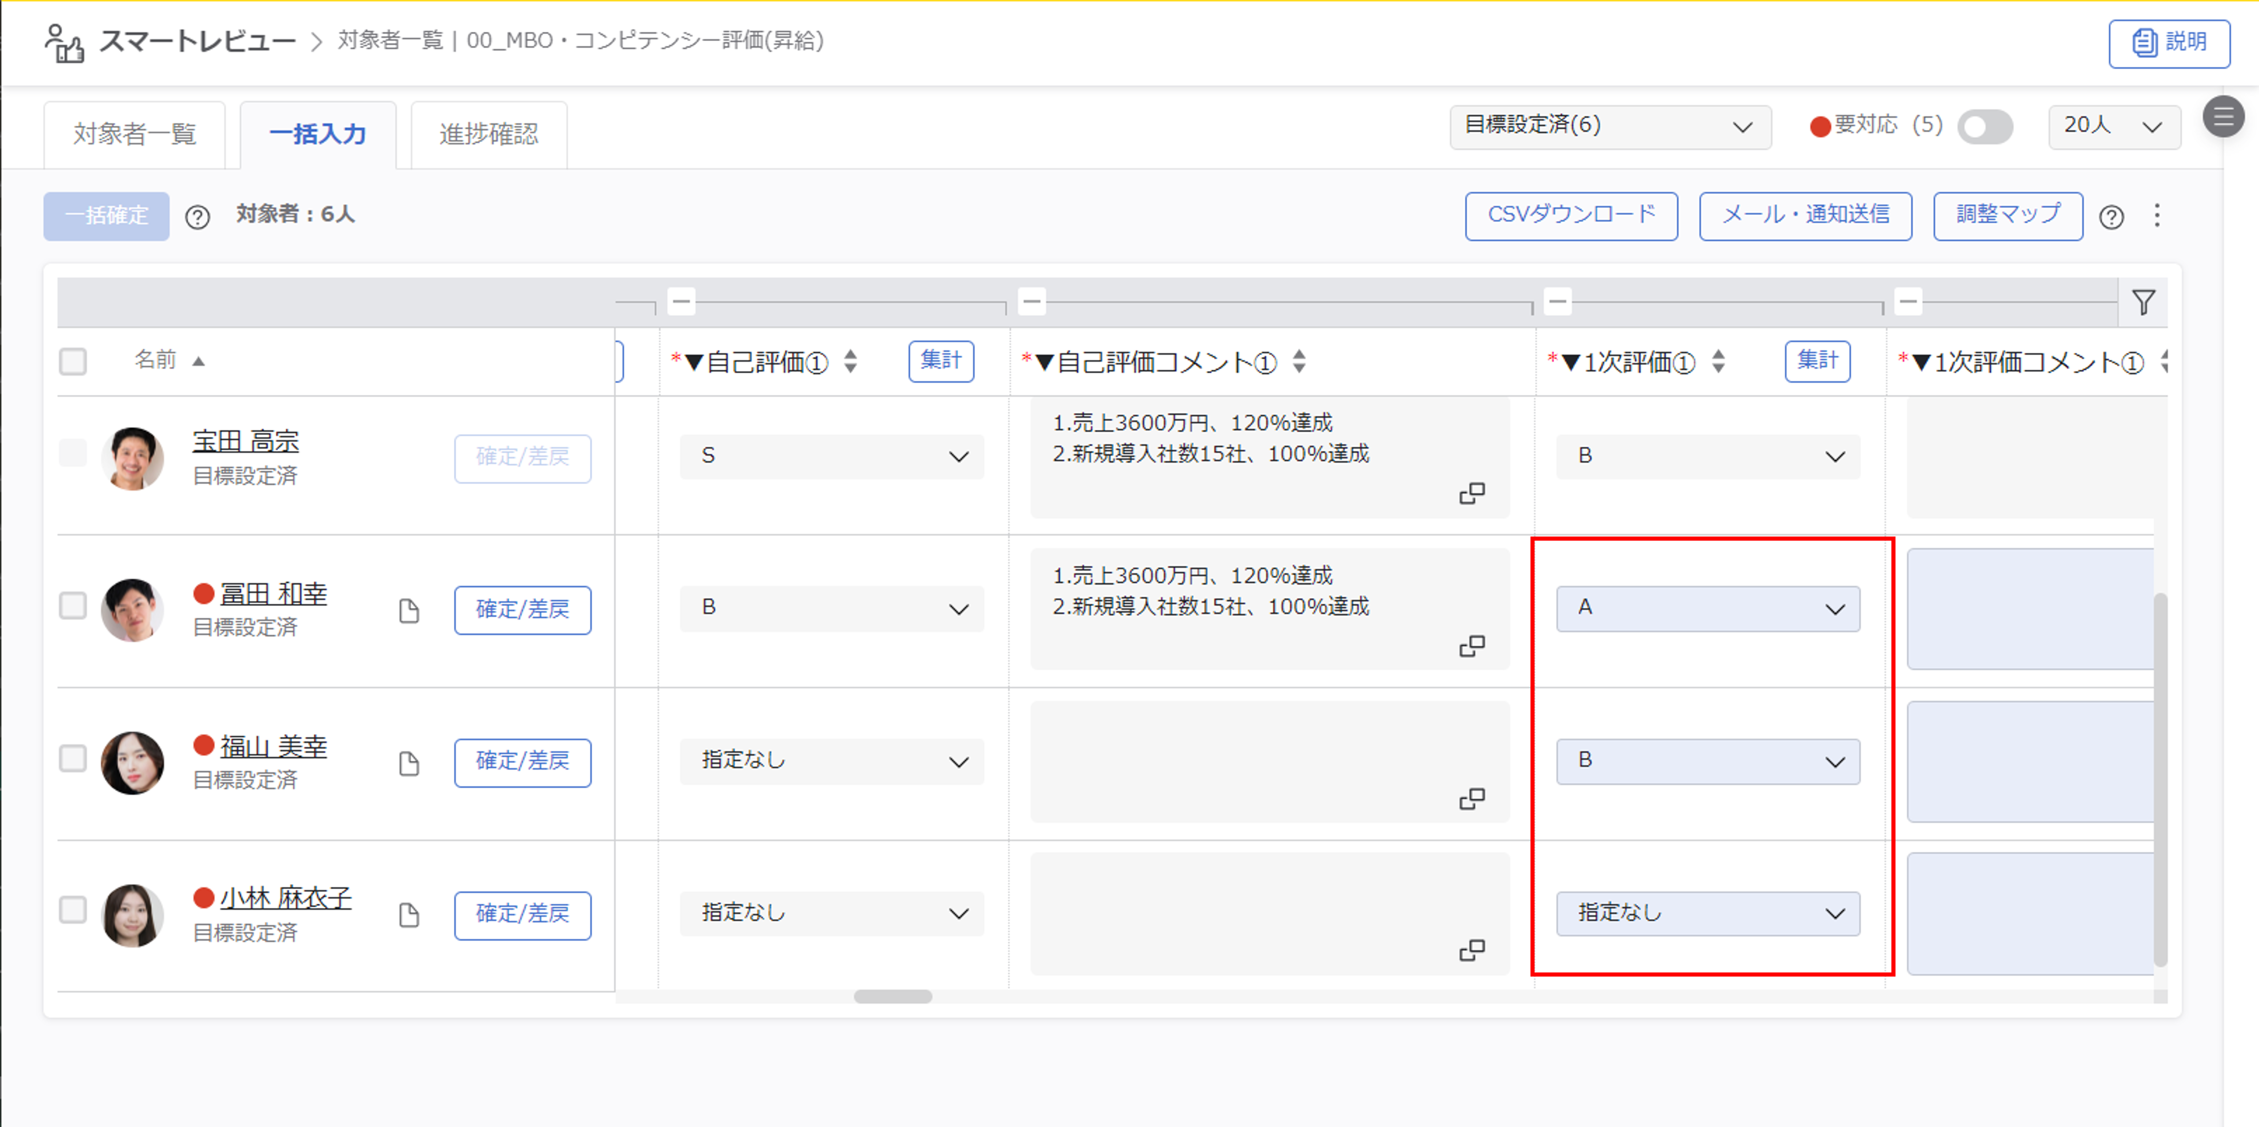The width and height of the screenshot is (2259, 1127).
Task: Collapse the 自己評価① column group minus icon
Action: [x=681, y=301]
